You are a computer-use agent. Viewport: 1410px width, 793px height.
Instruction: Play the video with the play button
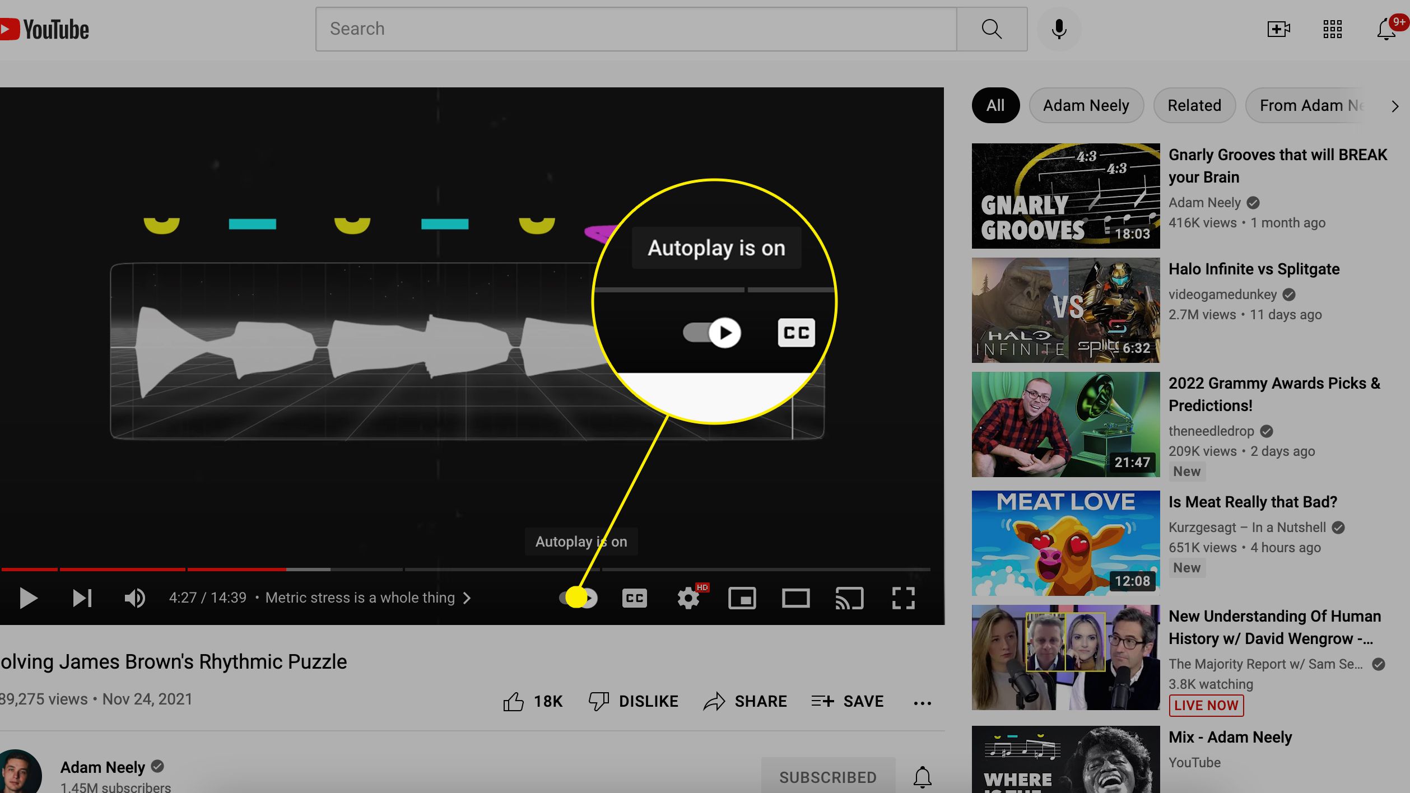tap(28, 598)
